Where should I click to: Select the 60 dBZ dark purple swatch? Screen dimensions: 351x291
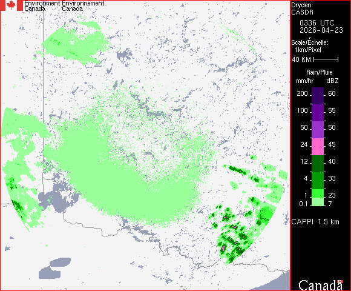318,96
